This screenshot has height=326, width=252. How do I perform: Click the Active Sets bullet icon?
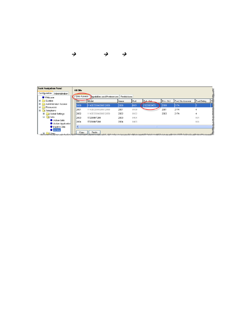(x=51, y=120)
